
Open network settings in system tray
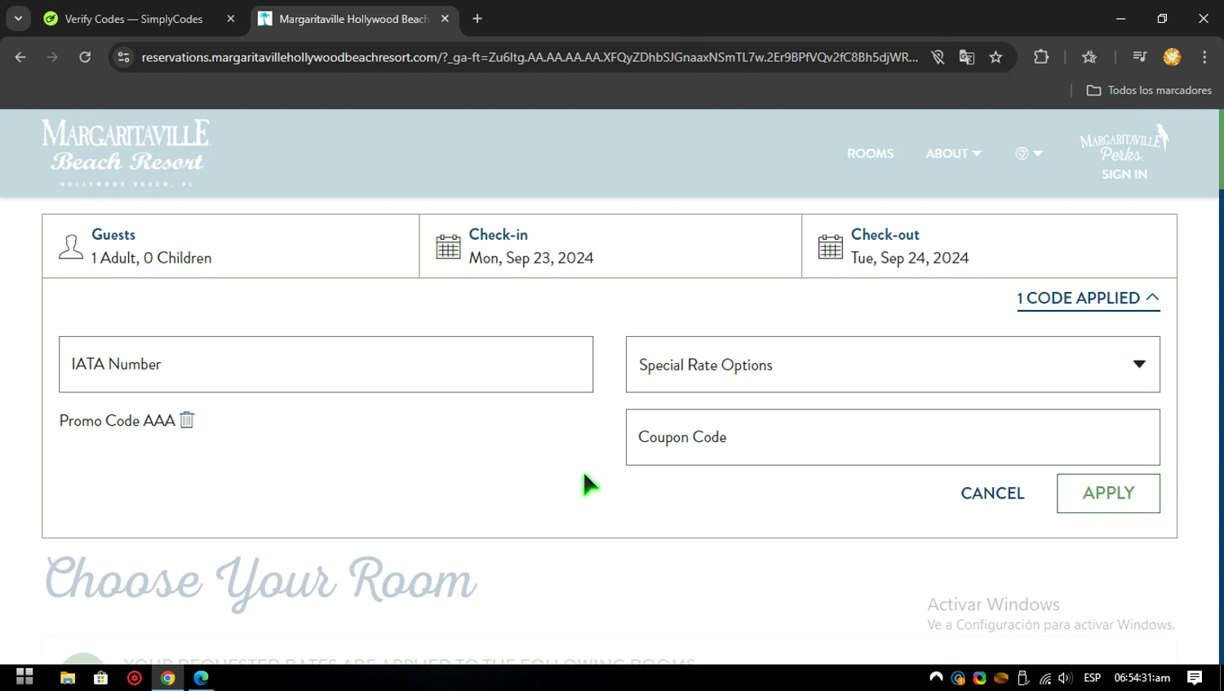coord(1044,678)
